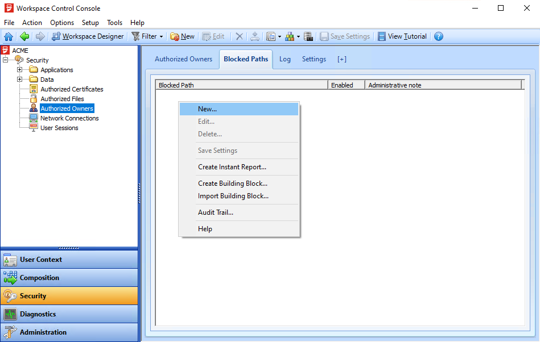The width and height of the screenshot is (540, 342).
Task: Click the Home icon in toolbar
Action: (9, 36)
